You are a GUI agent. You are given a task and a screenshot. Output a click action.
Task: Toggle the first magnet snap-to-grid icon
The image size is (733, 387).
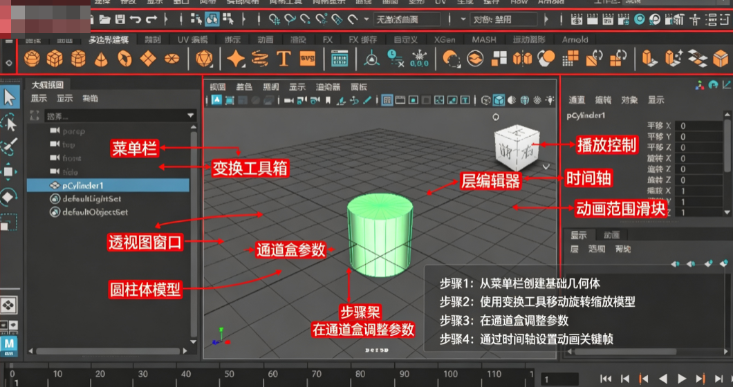click(x=275, y=19)
